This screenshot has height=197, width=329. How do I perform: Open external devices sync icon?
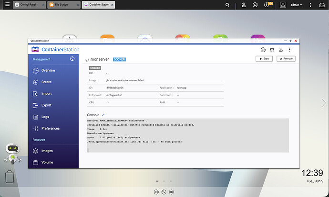pyautogui.click(x=255, y=5)
